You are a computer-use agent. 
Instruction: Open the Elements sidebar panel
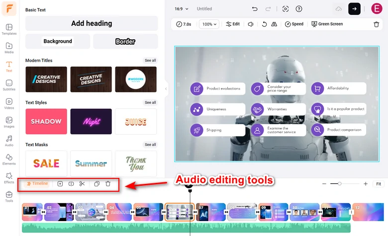tap(9, 159)
